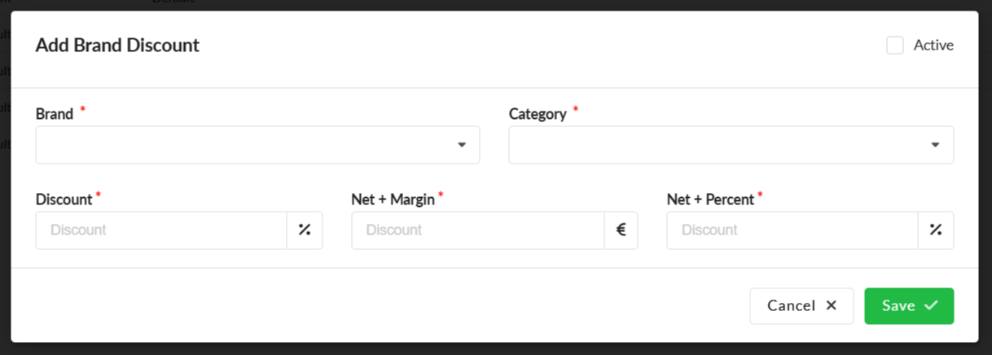The height and width of the screenshot is (355, 992).
Task: Click the Active label text
Action: [933, 46]
